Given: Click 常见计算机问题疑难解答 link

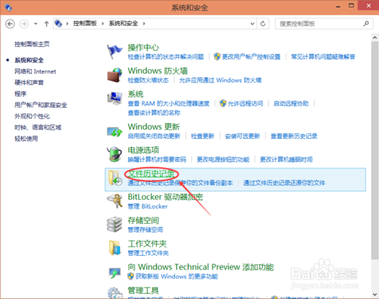Looking at the screenshot, I should coord(323,57).
